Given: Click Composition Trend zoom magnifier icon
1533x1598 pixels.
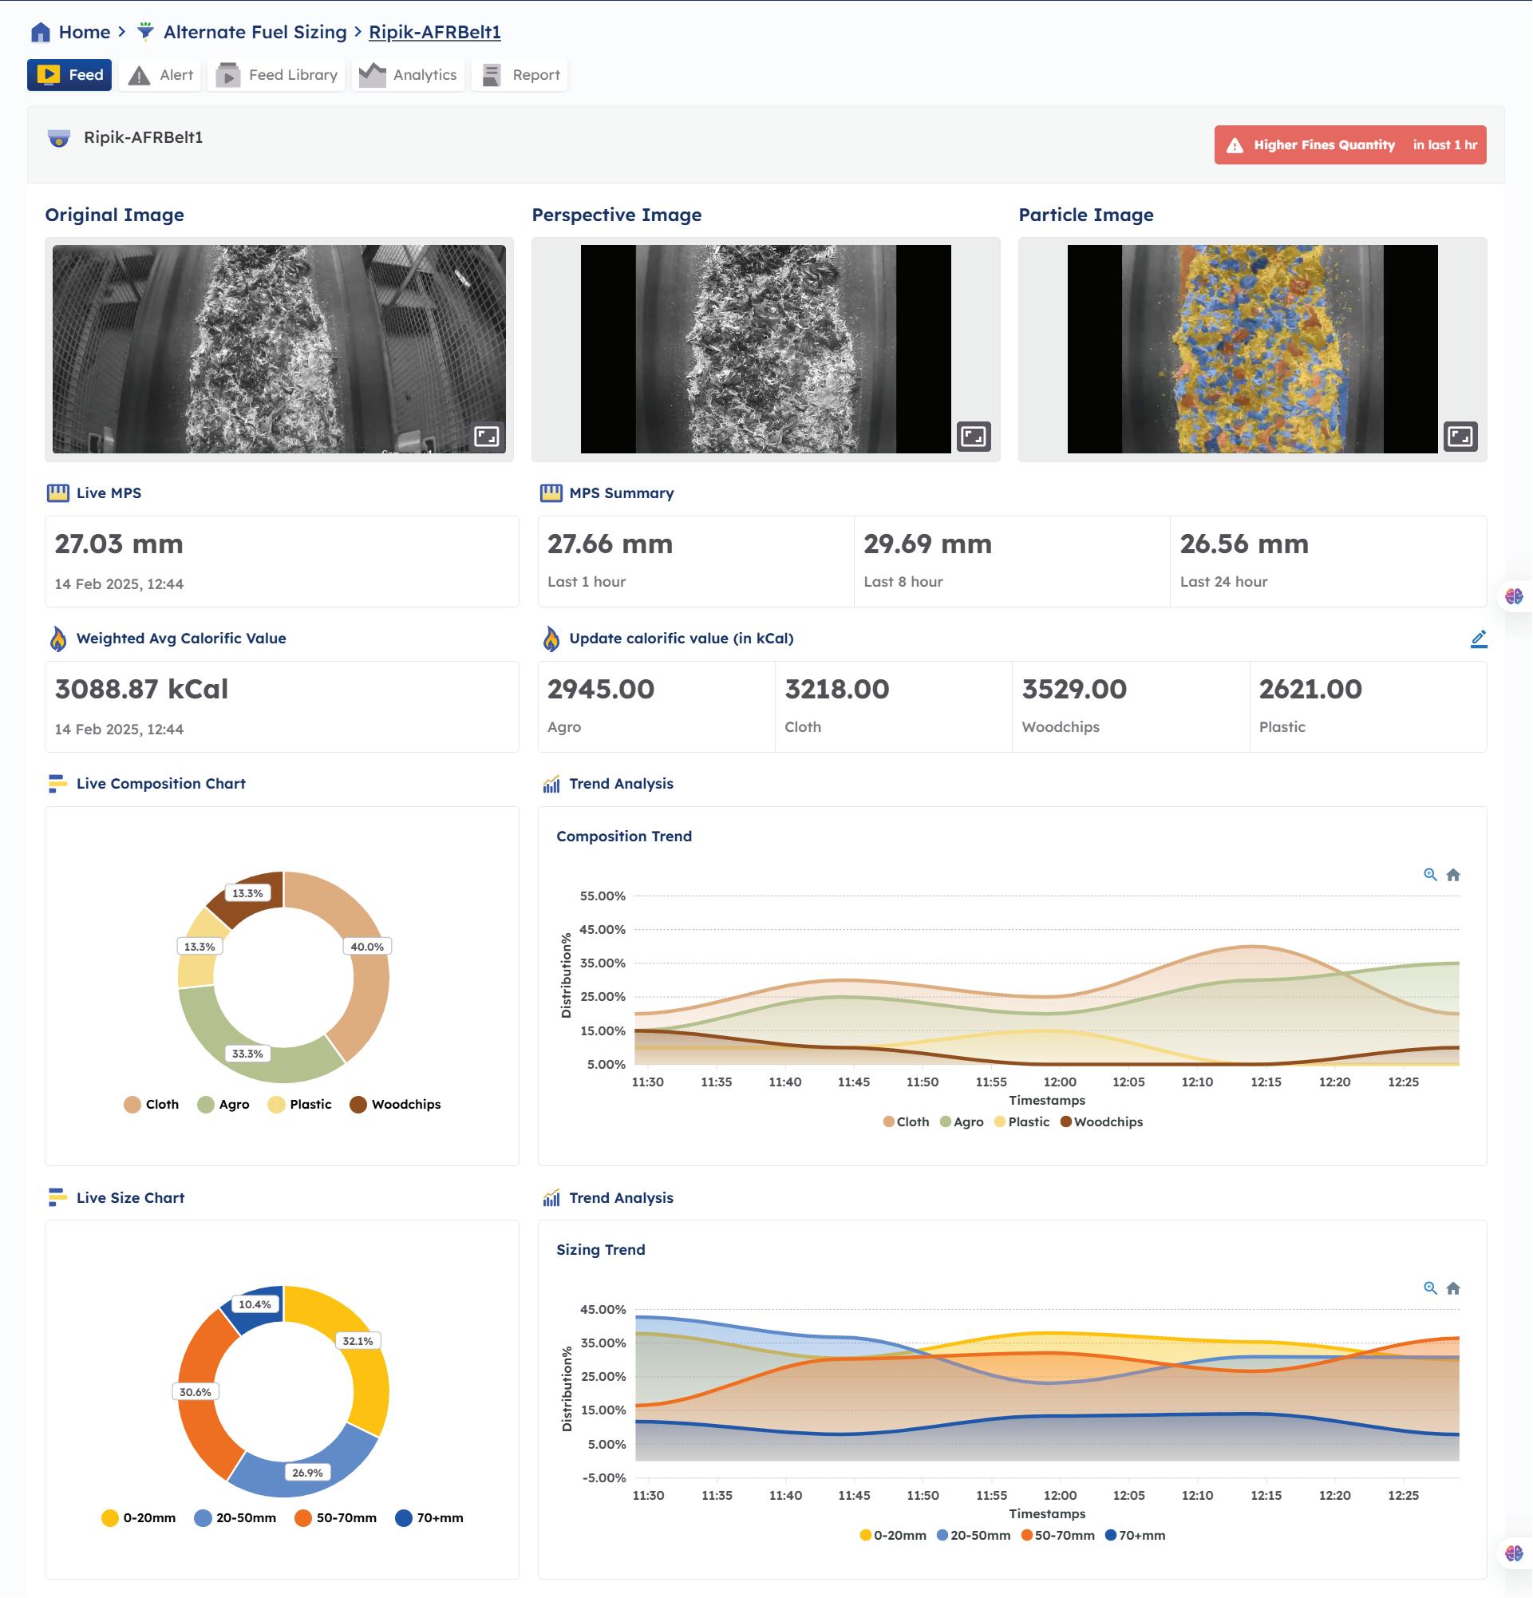Looking at the screenshot, I should [x=1429, y=875].
